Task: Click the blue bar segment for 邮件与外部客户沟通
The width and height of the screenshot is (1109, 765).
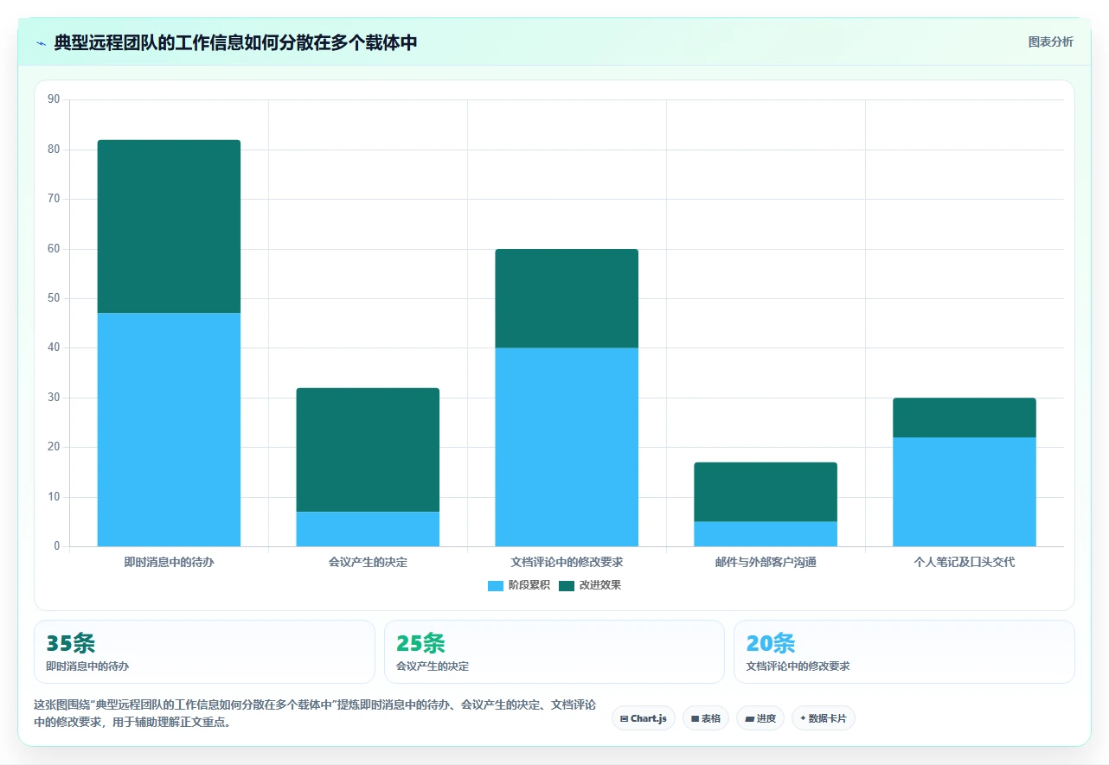Action: (766, 534)
